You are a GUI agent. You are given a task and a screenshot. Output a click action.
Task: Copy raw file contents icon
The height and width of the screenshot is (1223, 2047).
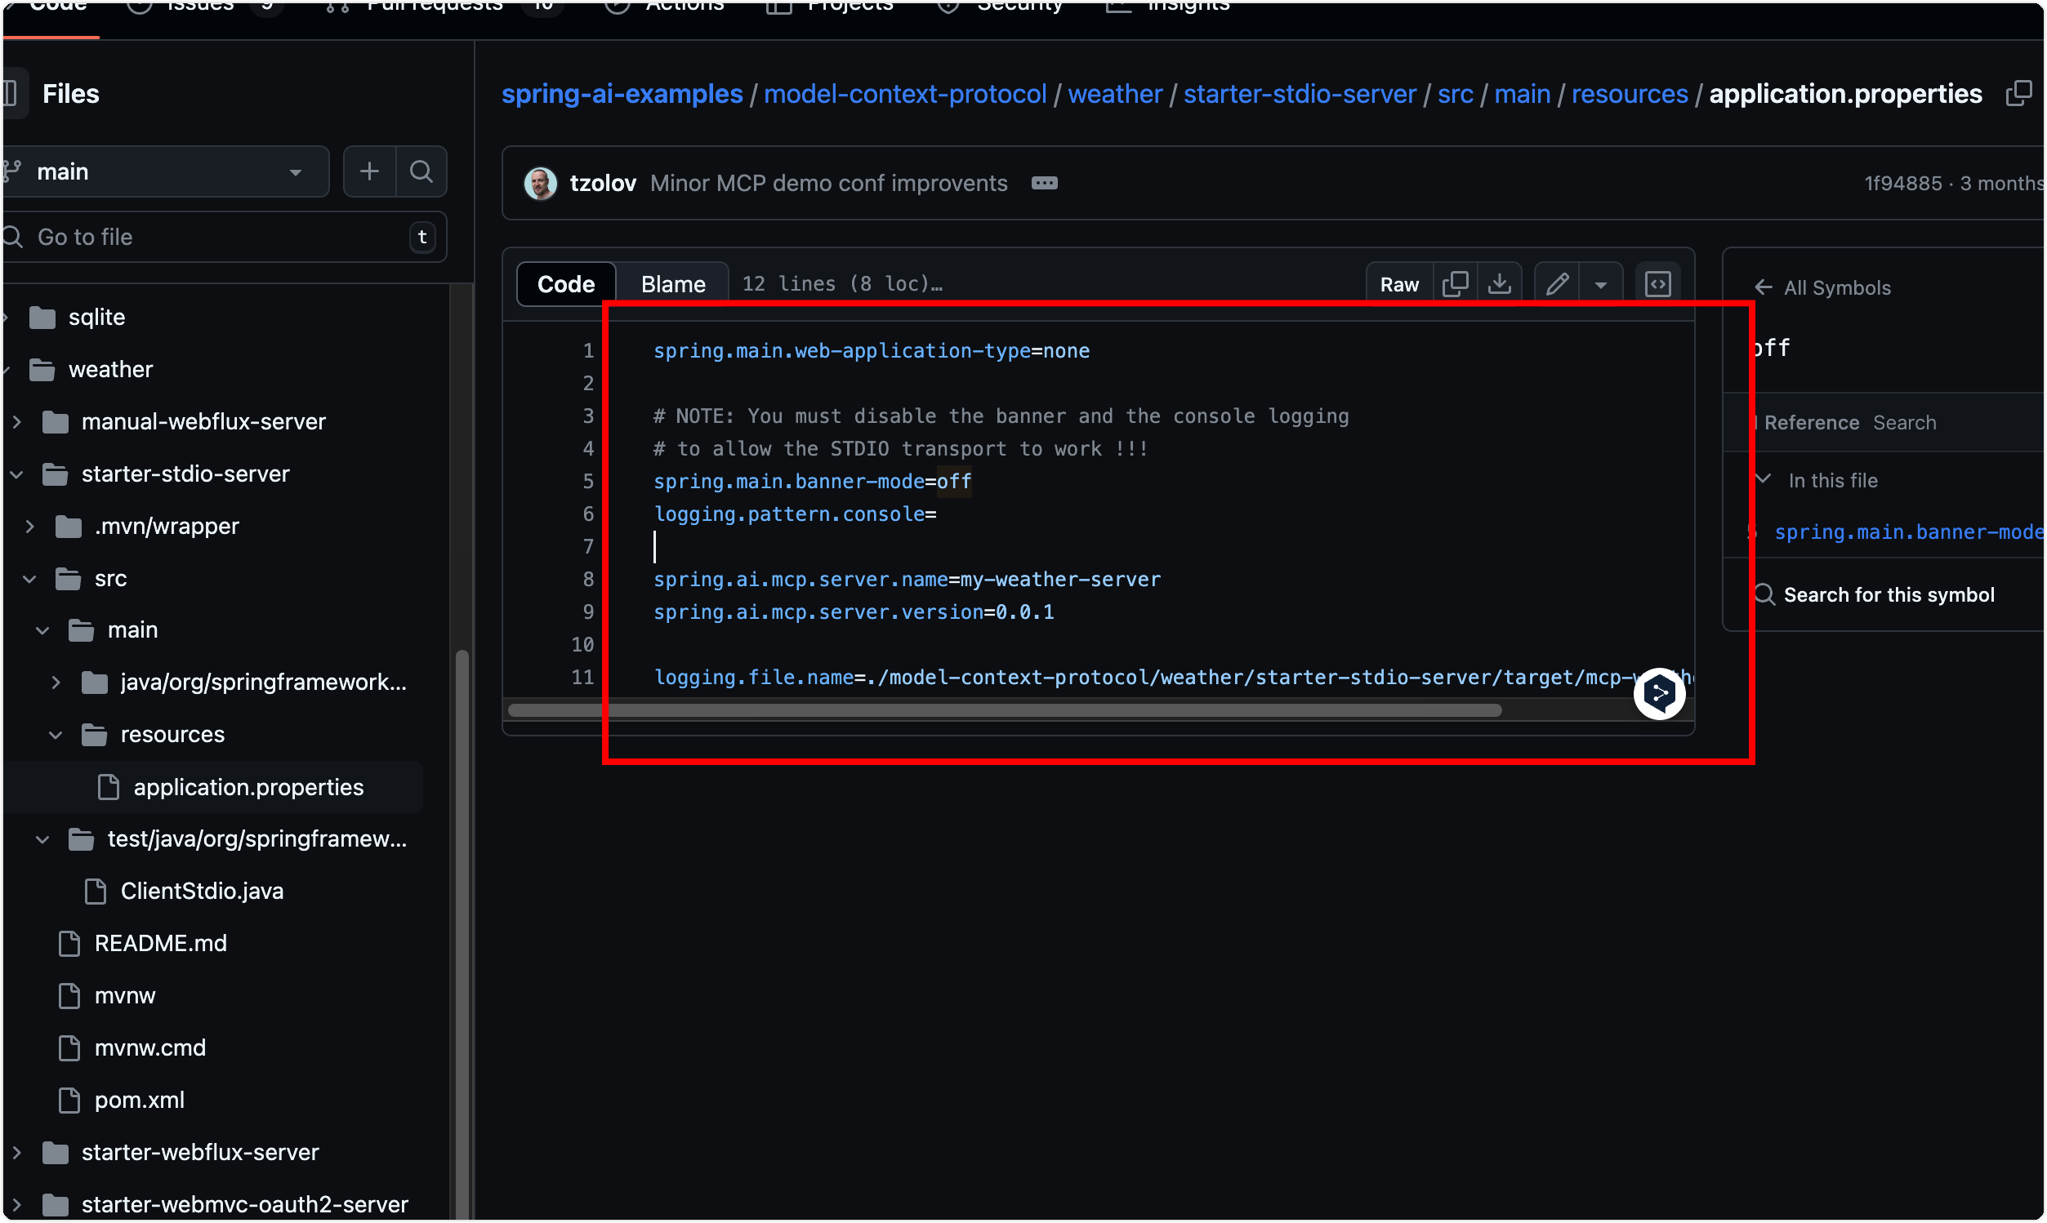(1455, 284)
